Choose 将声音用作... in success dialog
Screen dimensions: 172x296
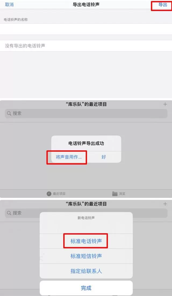69,157
